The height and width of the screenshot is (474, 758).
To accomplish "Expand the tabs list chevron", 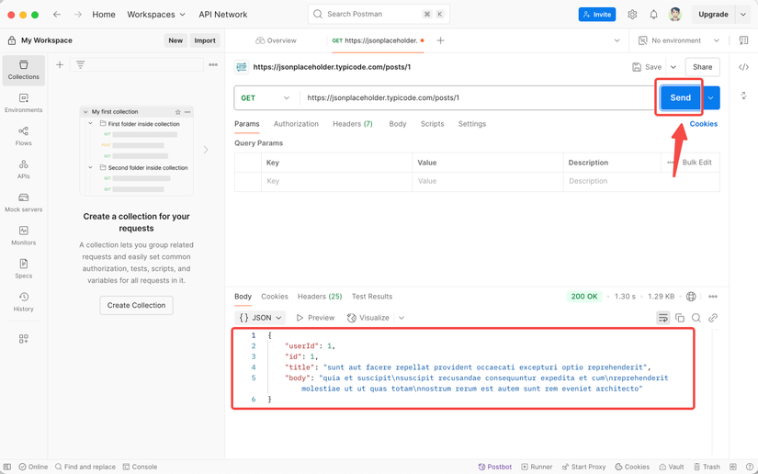I will pos(617,40).
